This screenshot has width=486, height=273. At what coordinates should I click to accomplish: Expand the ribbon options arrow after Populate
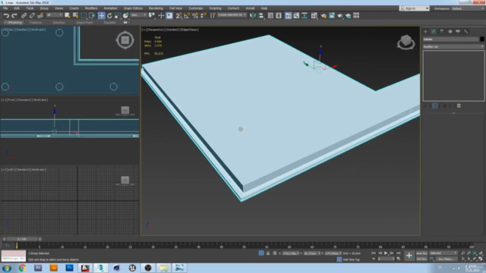click(126, 23)
